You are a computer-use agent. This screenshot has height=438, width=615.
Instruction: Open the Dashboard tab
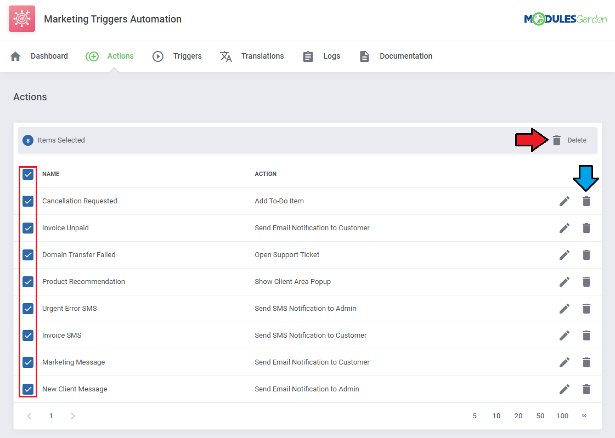(49, 56)
